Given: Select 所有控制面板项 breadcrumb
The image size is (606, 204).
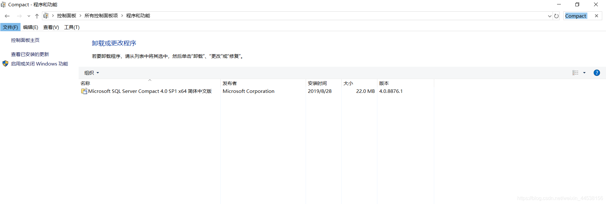Looking at the screenshot, I should [x=101, y=16].
